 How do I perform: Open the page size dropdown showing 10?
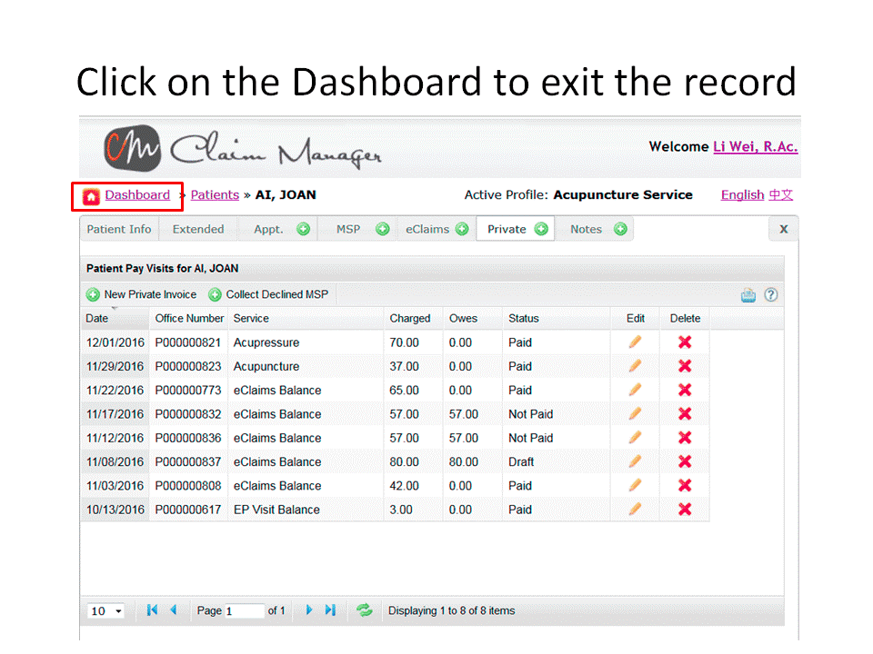pos(106,611)
